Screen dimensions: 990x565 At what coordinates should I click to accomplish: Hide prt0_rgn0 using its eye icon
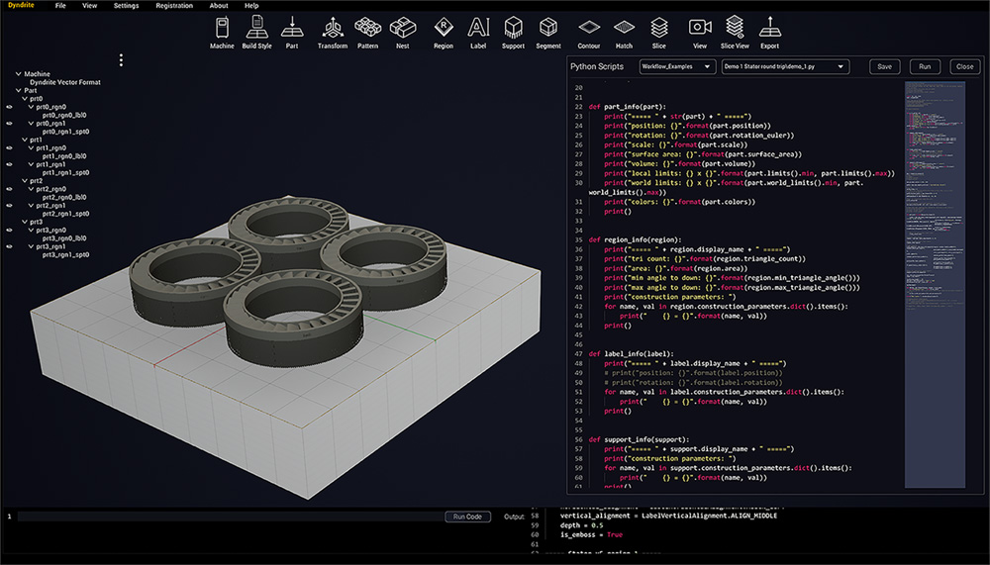tap(9, 107)
